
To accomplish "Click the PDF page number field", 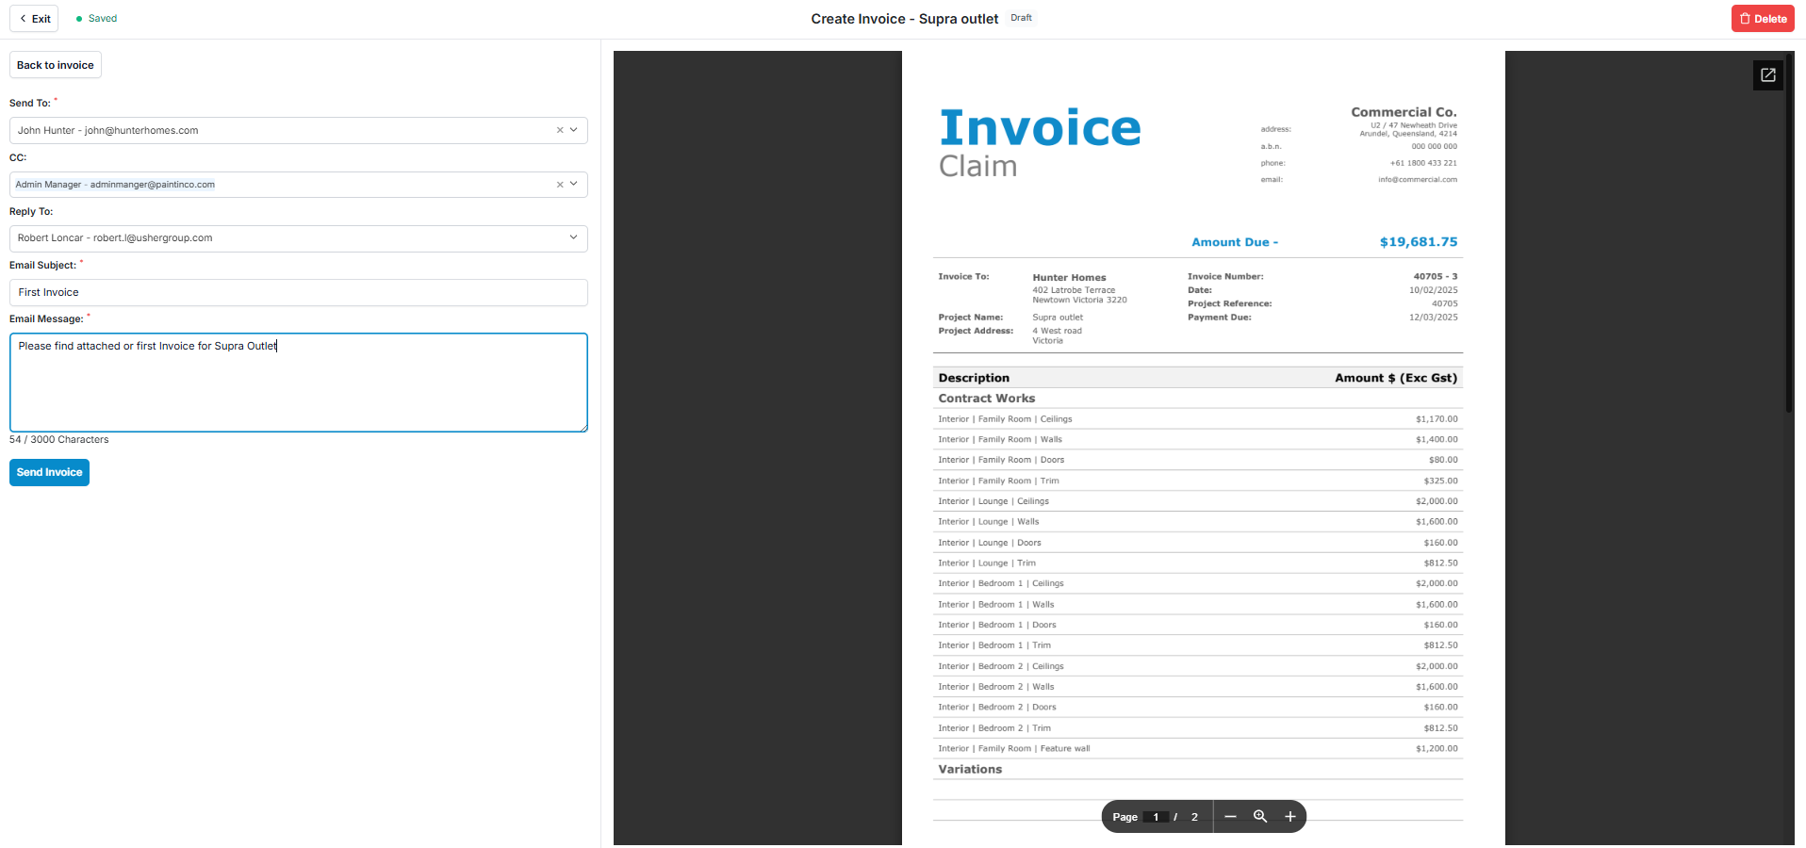I will click(1156, 817).
